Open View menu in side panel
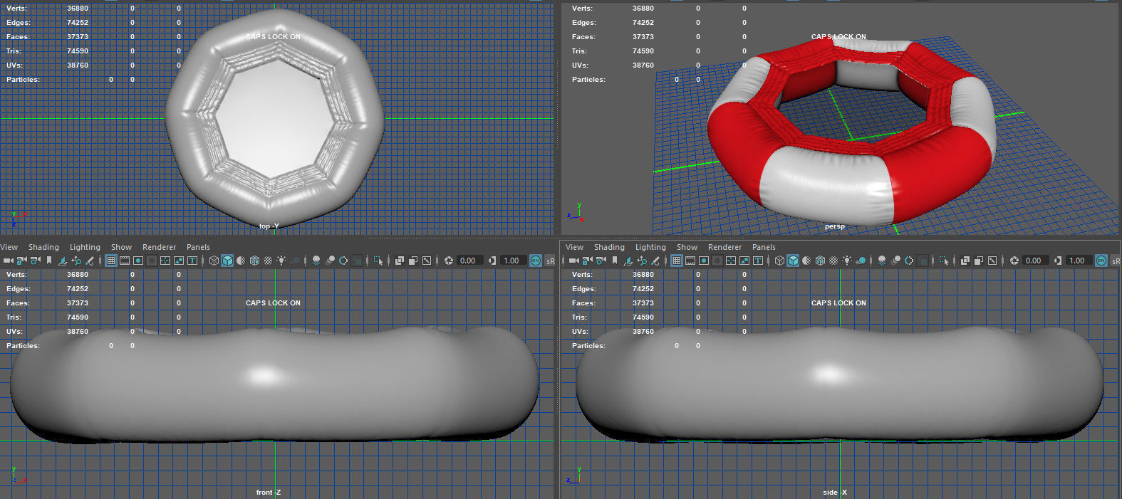 (x=574, y=247)
